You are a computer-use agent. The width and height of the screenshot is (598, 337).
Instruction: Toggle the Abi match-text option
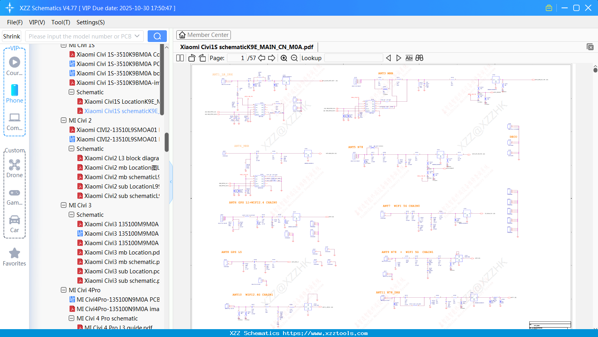409,58
